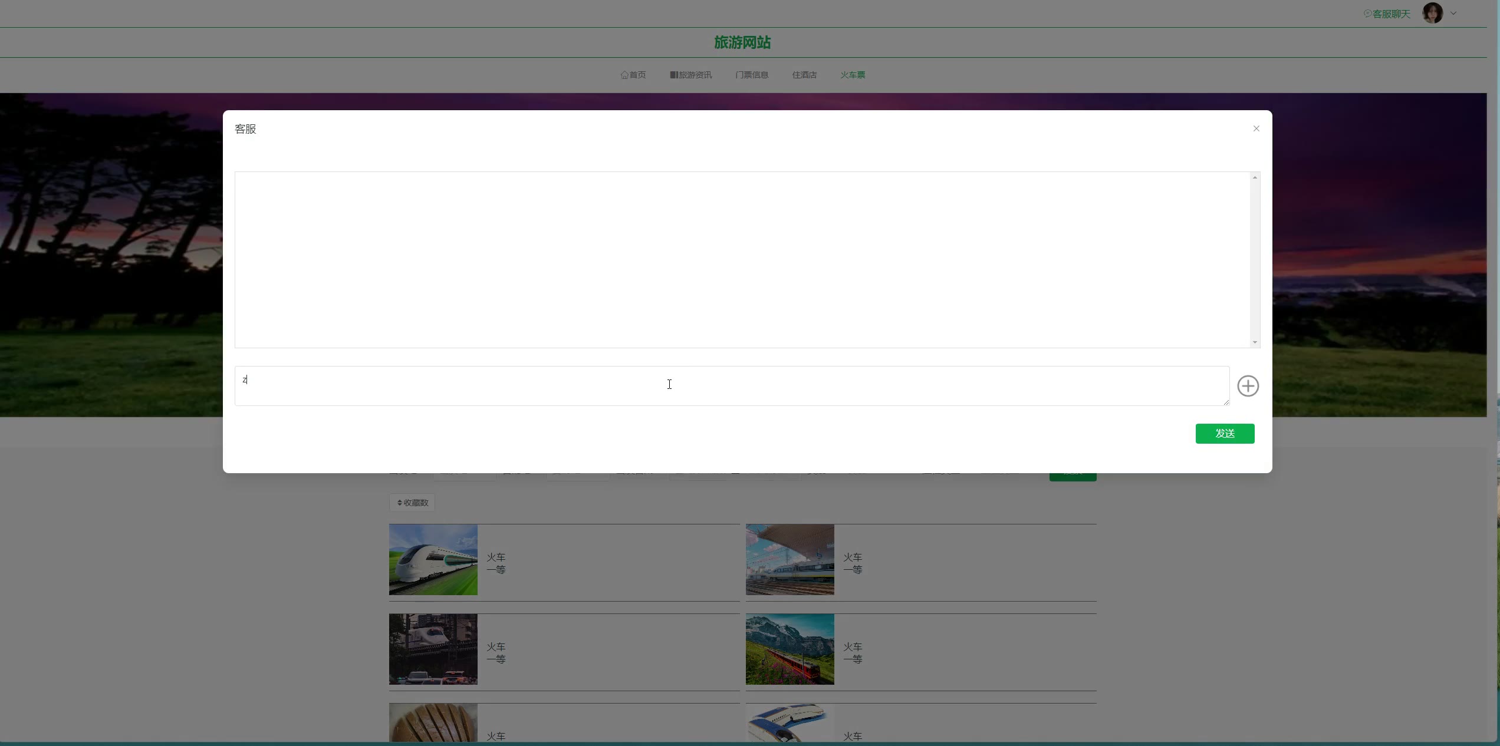
Task: Click the user avatar picture
Action: (x=1432, y=13)
